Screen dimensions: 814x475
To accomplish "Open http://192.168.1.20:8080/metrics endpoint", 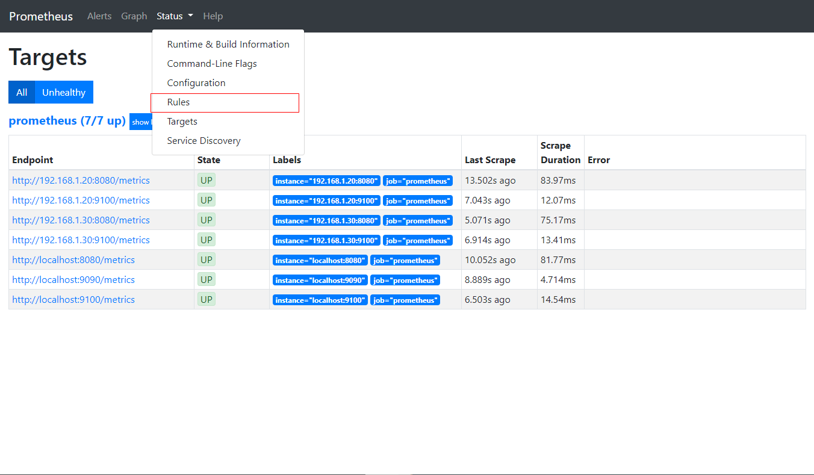I will 81,181.
